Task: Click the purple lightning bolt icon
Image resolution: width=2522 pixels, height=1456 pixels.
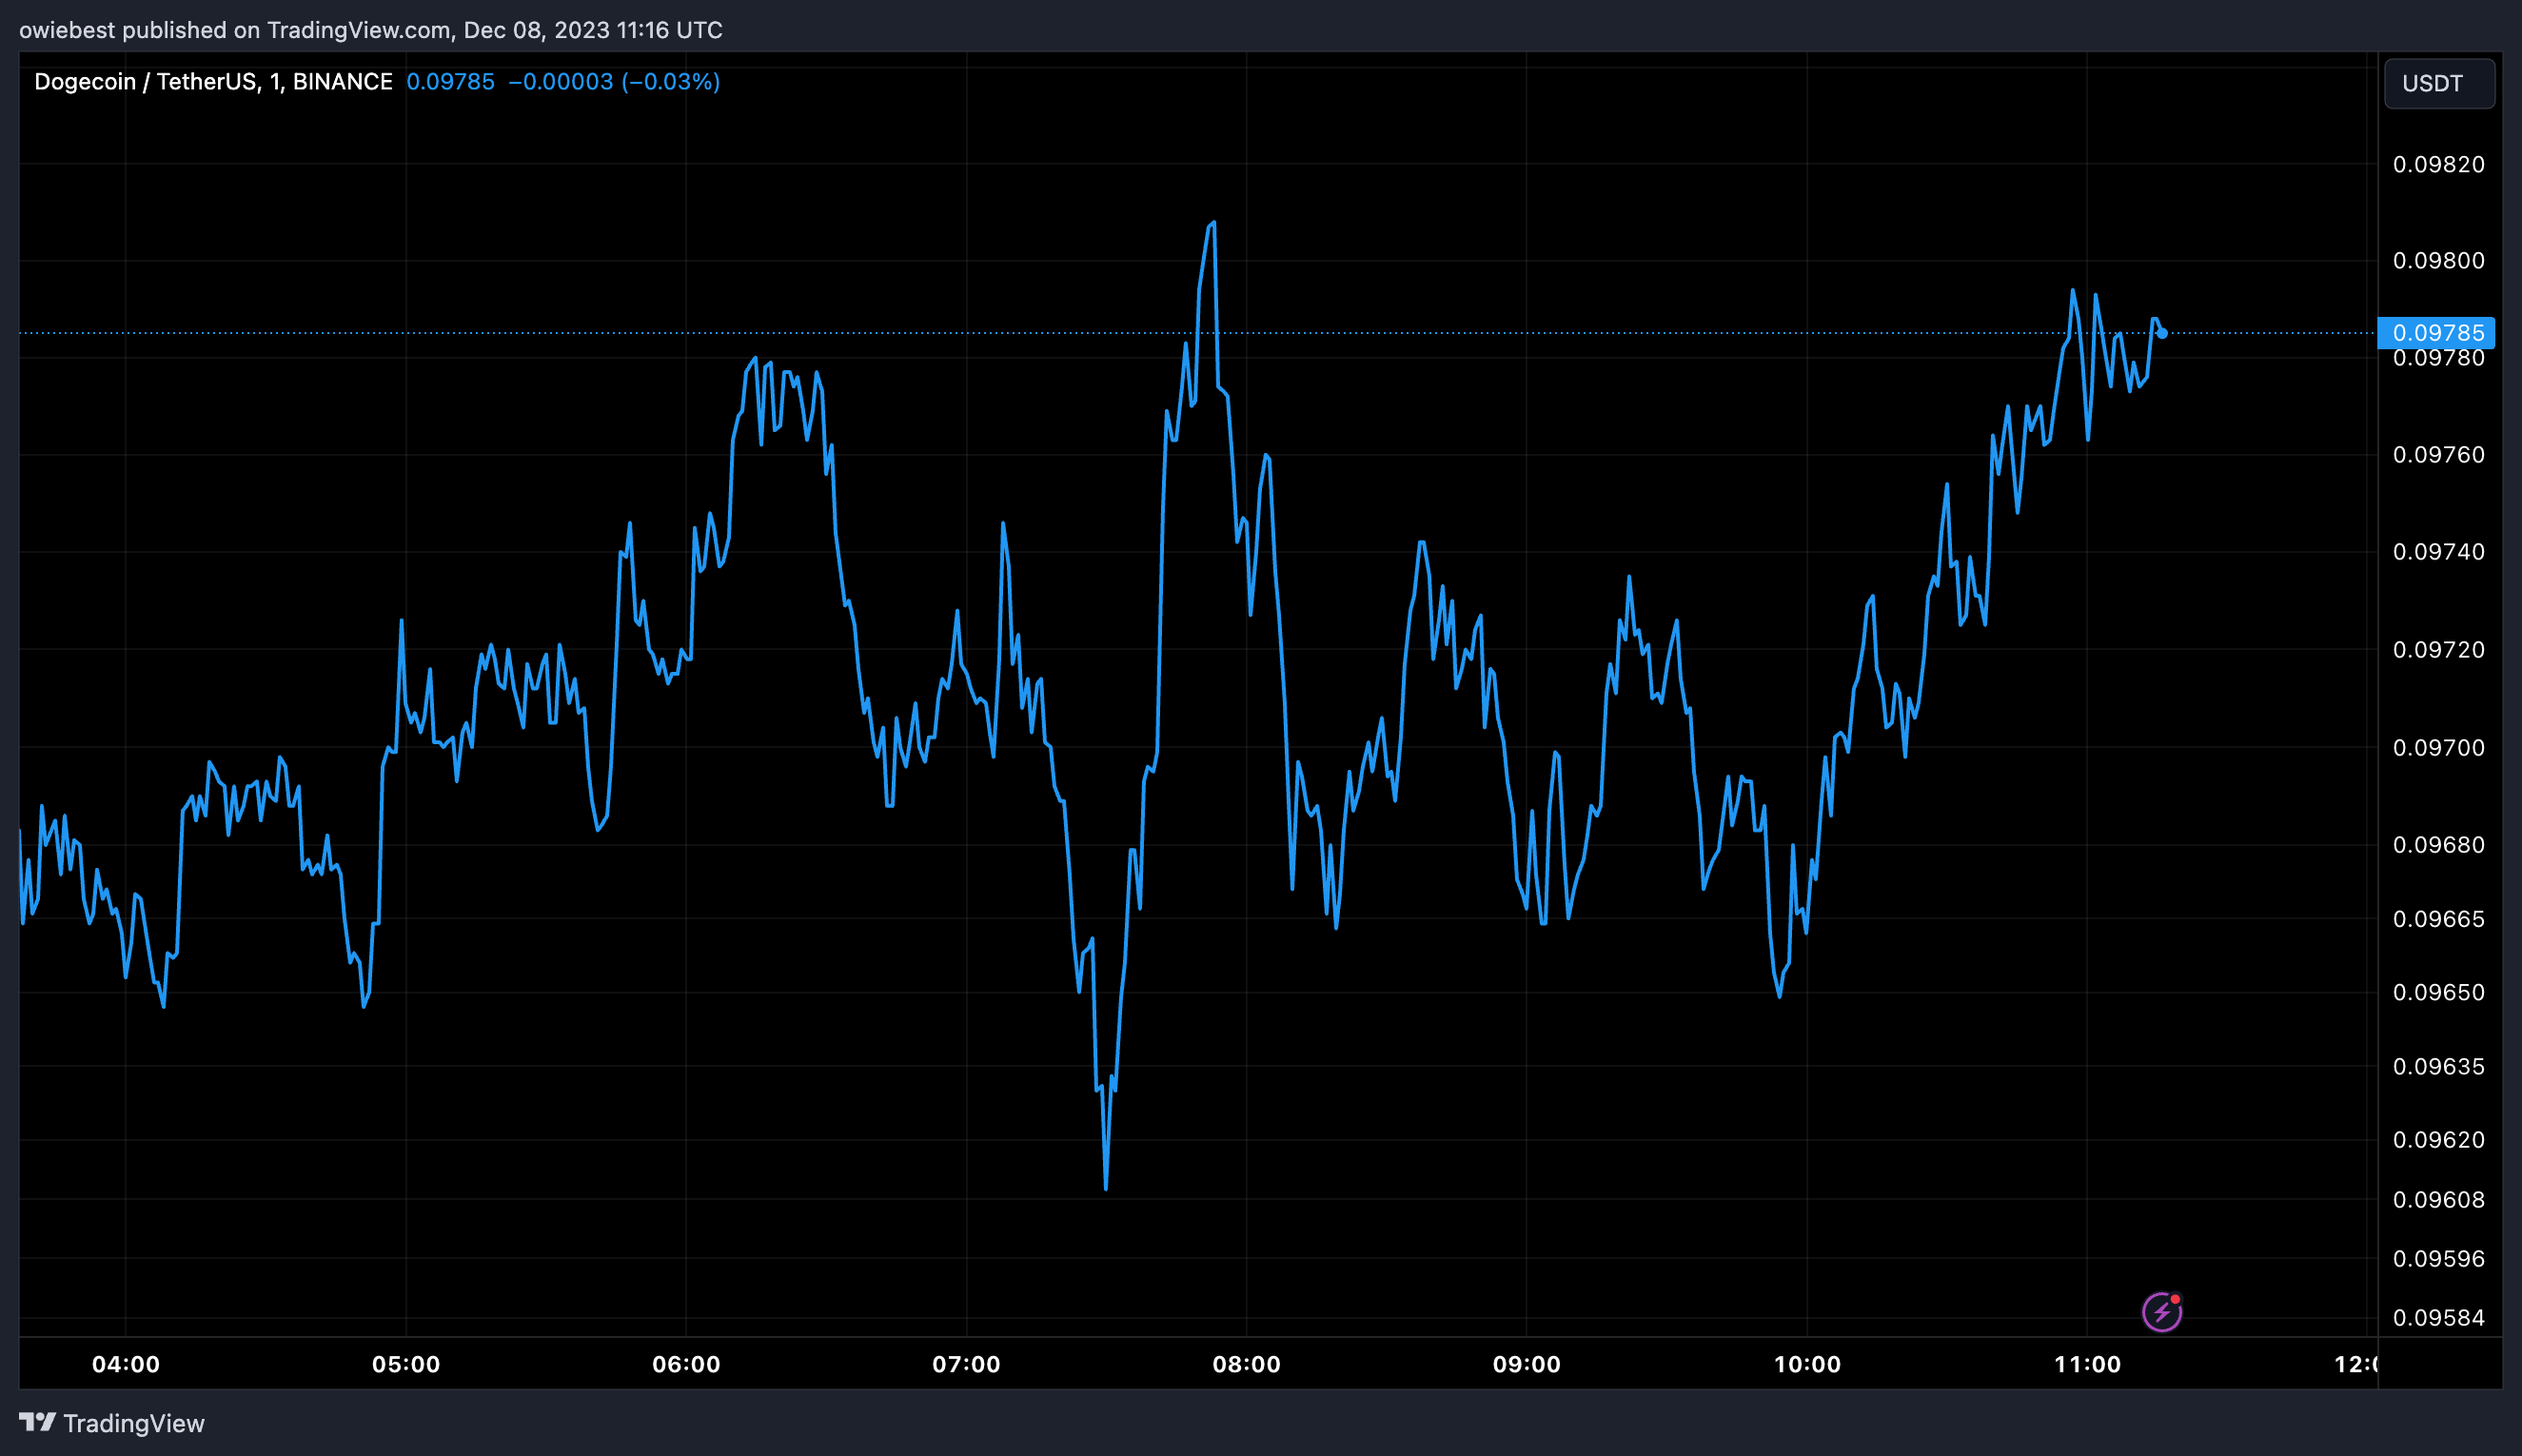Action: (2161, 1311)
